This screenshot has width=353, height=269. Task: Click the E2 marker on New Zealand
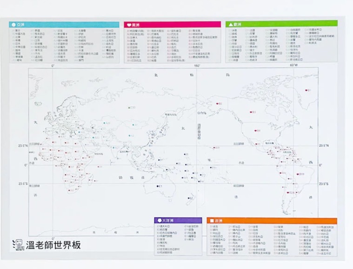point(189,198)
